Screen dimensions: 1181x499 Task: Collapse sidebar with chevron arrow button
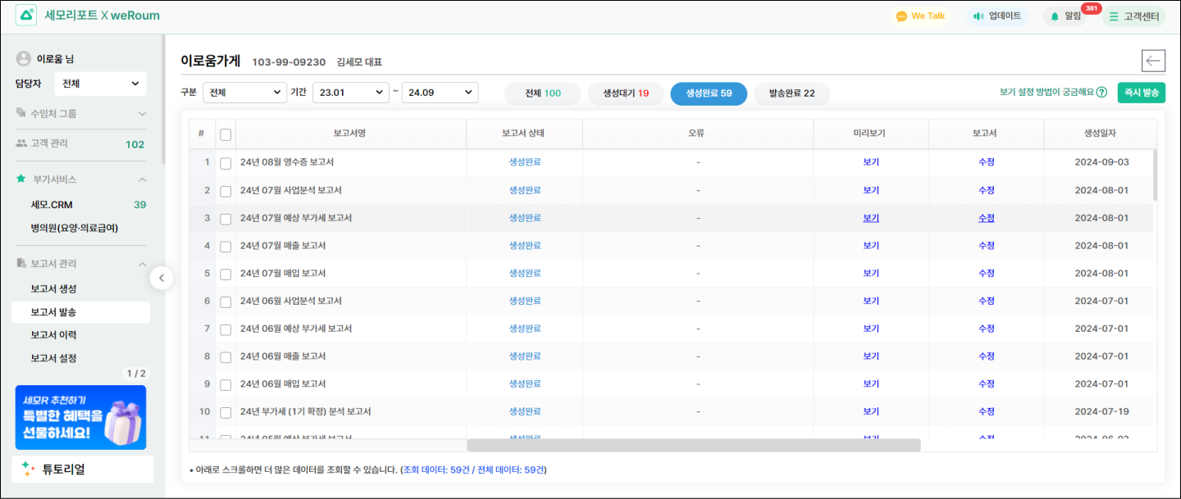(x=161, y=279)
